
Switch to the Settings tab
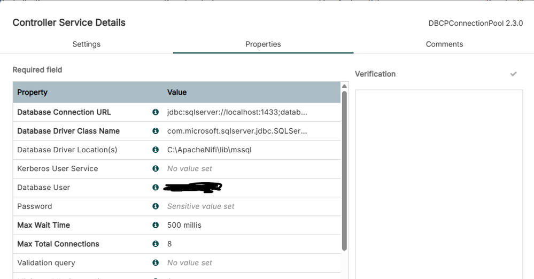tap(87, 44)
